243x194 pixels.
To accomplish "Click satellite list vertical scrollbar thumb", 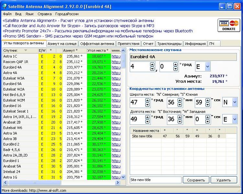I will [x=123, y=61].
